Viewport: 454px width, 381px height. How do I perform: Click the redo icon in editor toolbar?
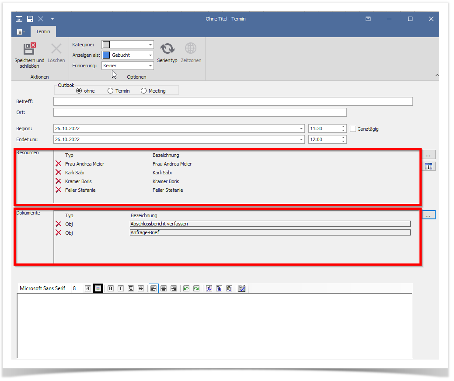coord(196,288)
